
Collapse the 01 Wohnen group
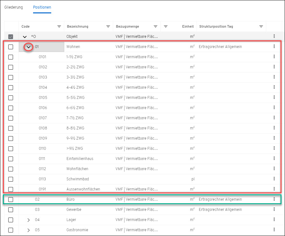29,47
